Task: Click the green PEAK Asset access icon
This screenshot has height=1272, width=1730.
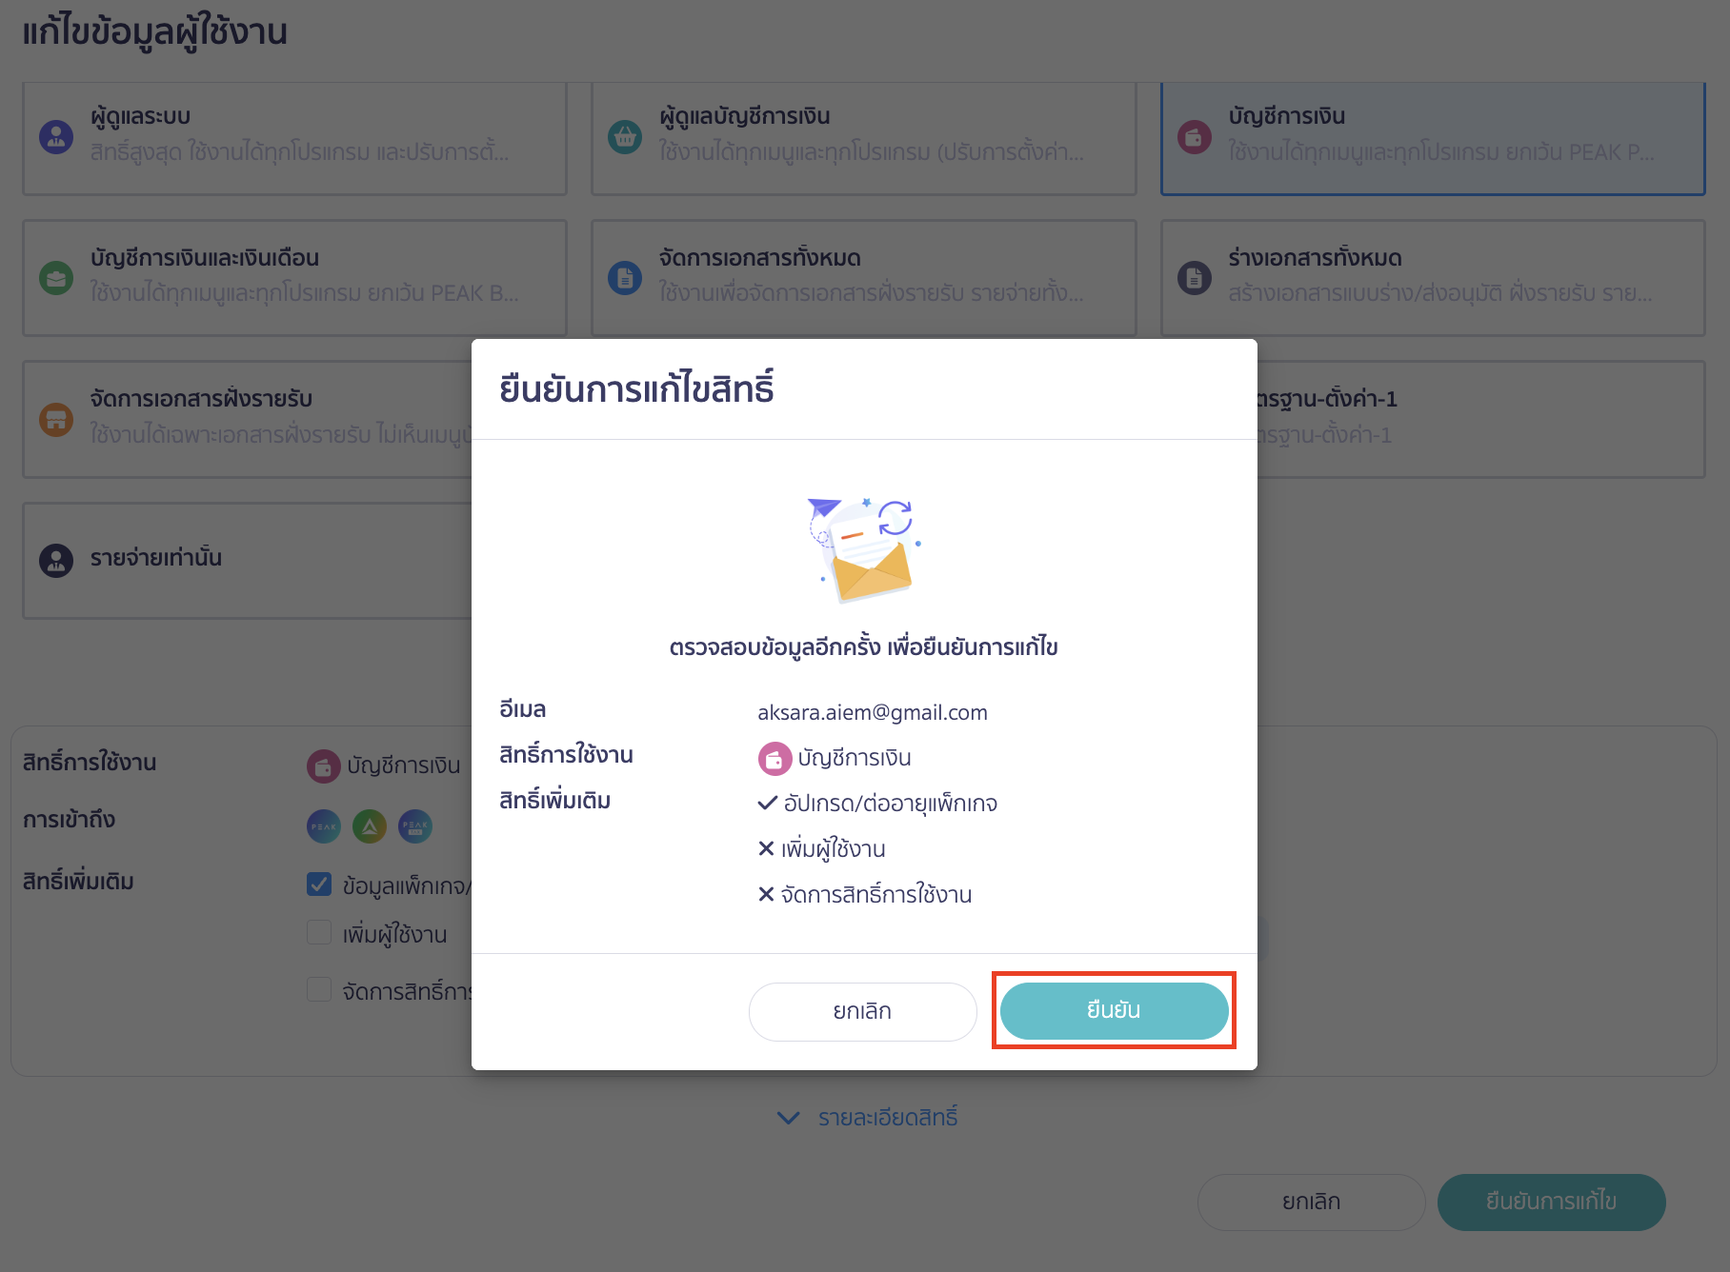Action: click(x=370, y=826)
